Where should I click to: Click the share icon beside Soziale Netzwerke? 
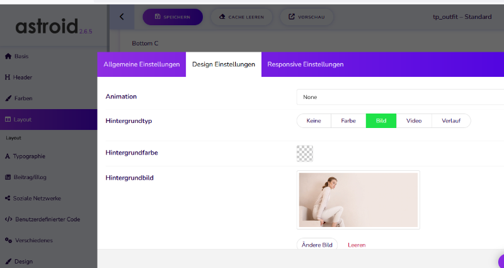coord(8,198)
